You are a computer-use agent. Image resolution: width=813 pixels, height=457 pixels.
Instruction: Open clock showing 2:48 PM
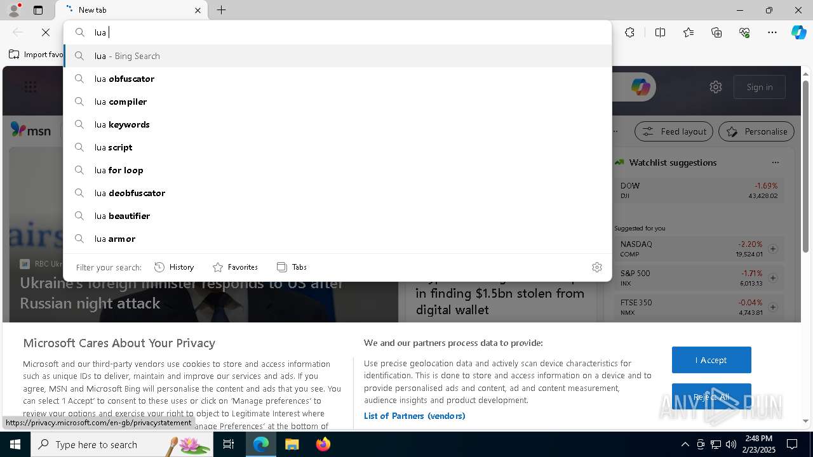(x=759, y=444)
